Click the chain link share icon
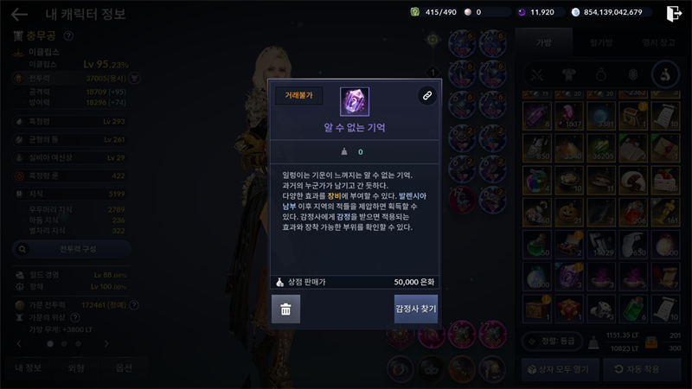This screenshot has width=692, height=389. pyautogui.click(x=426, y=95)
